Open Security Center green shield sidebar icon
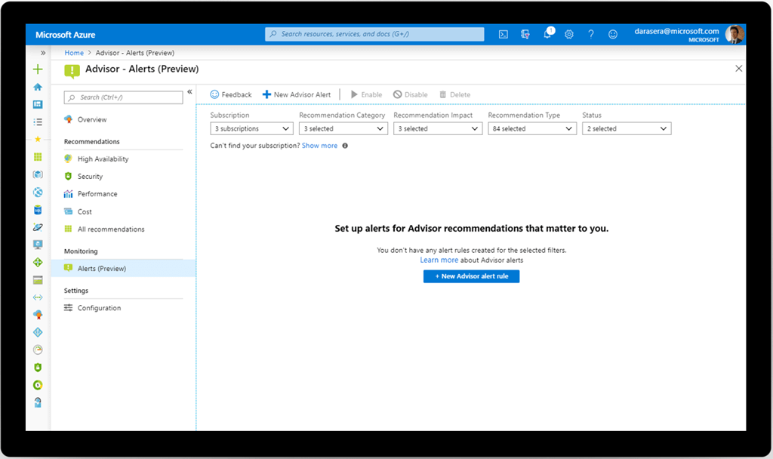Viewport: 773px width, 459px height. click(x=38, y=368)
